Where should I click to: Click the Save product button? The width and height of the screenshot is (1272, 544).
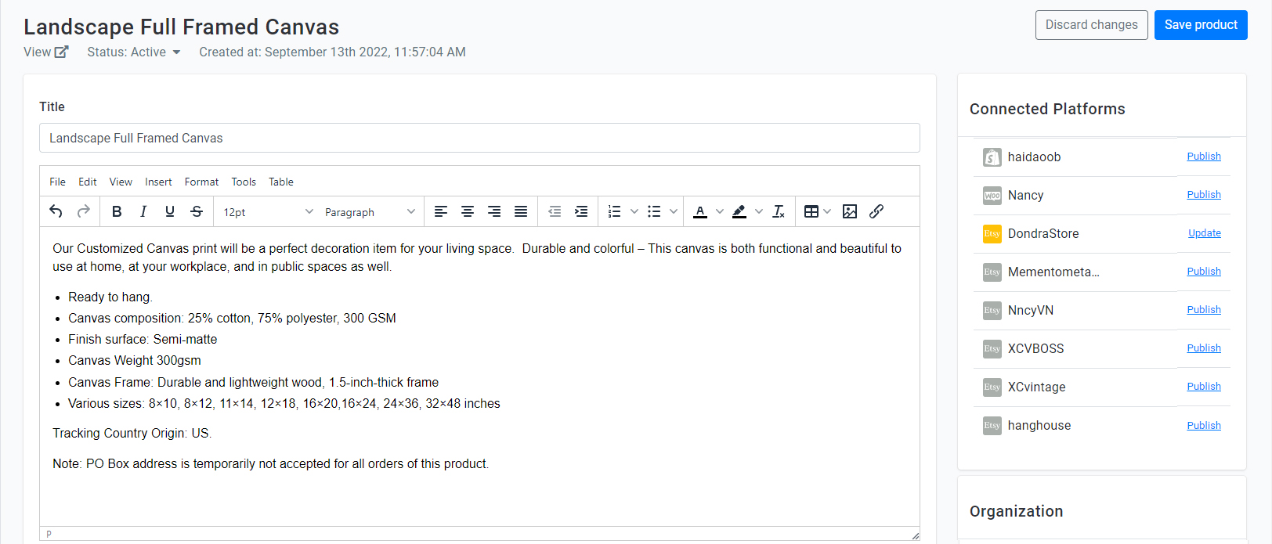tap(1201, 25)
